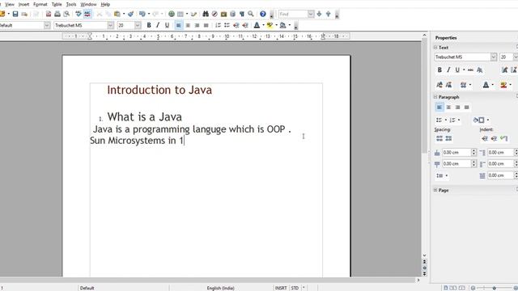Screen dimensions: 518x291
Task: Select Align Right in the formatting toolbar
Action: pos(197,25)
